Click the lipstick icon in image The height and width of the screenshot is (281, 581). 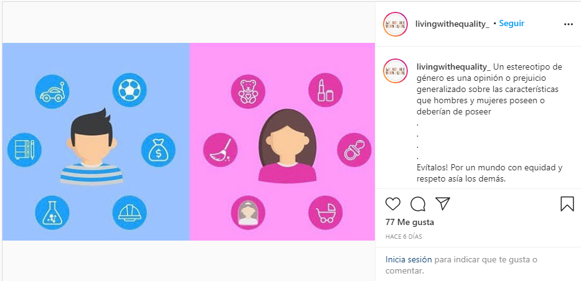(325, 90)
